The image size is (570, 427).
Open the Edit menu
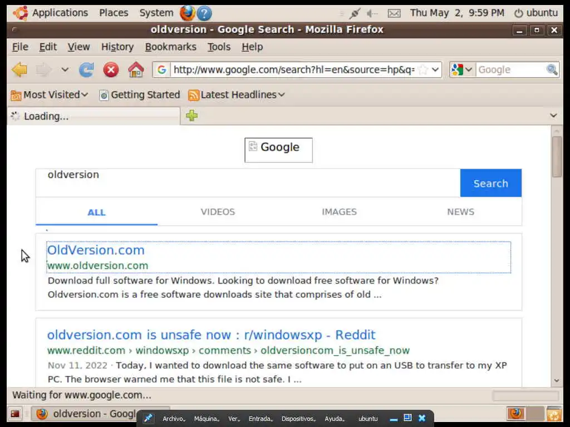click(x=48, y=47)
